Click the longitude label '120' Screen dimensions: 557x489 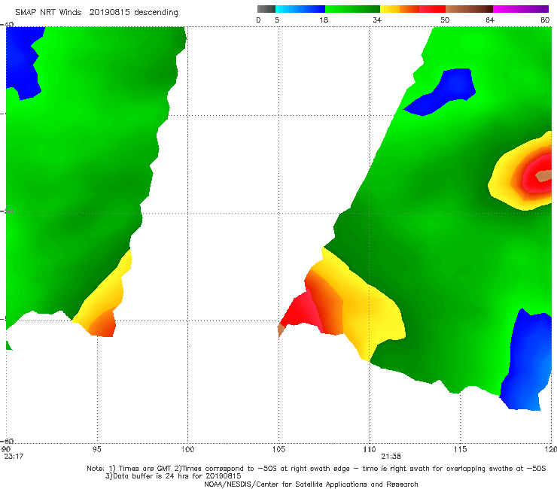click(551, 450)
